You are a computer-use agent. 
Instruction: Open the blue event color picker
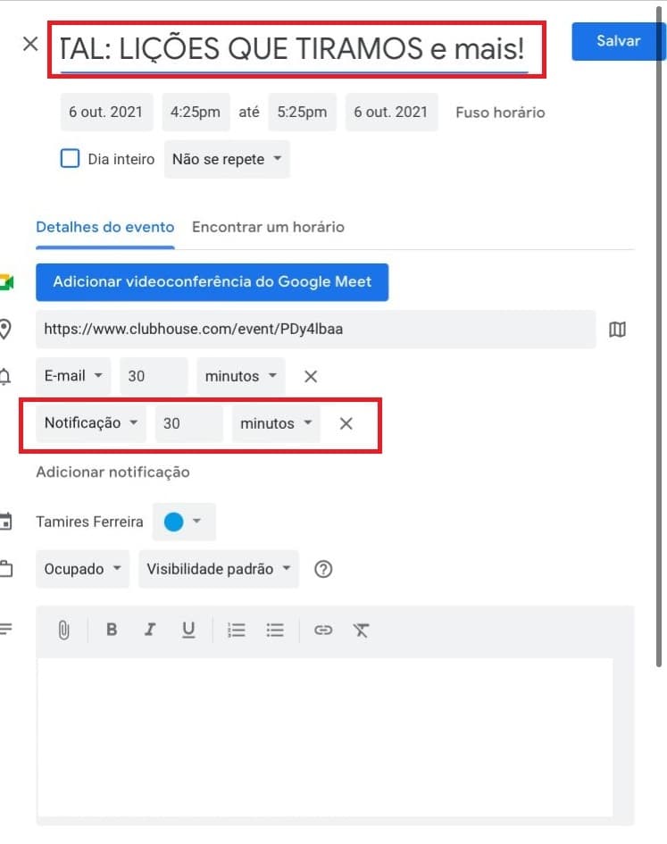(x=184, y=522)
